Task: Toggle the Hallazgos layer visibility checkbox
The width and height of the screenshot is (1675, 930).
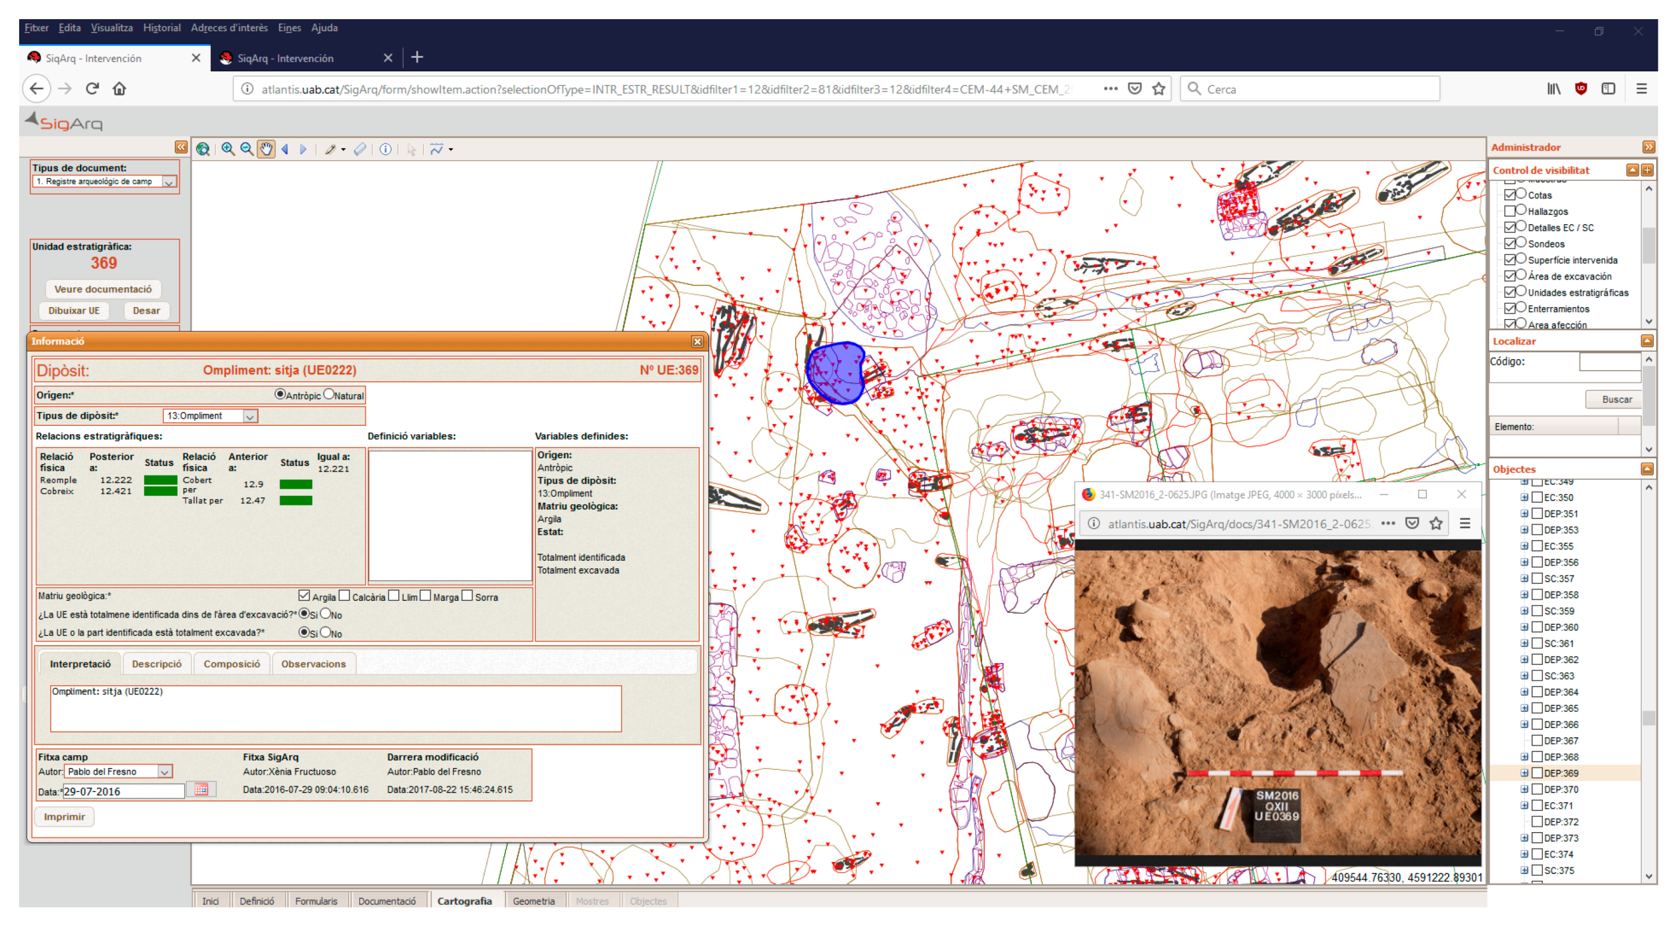Action: coord(1510,210)
